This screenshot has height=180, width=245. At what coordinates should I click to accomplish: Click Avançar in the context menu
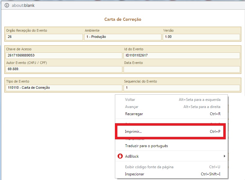[x=131, y=107]
